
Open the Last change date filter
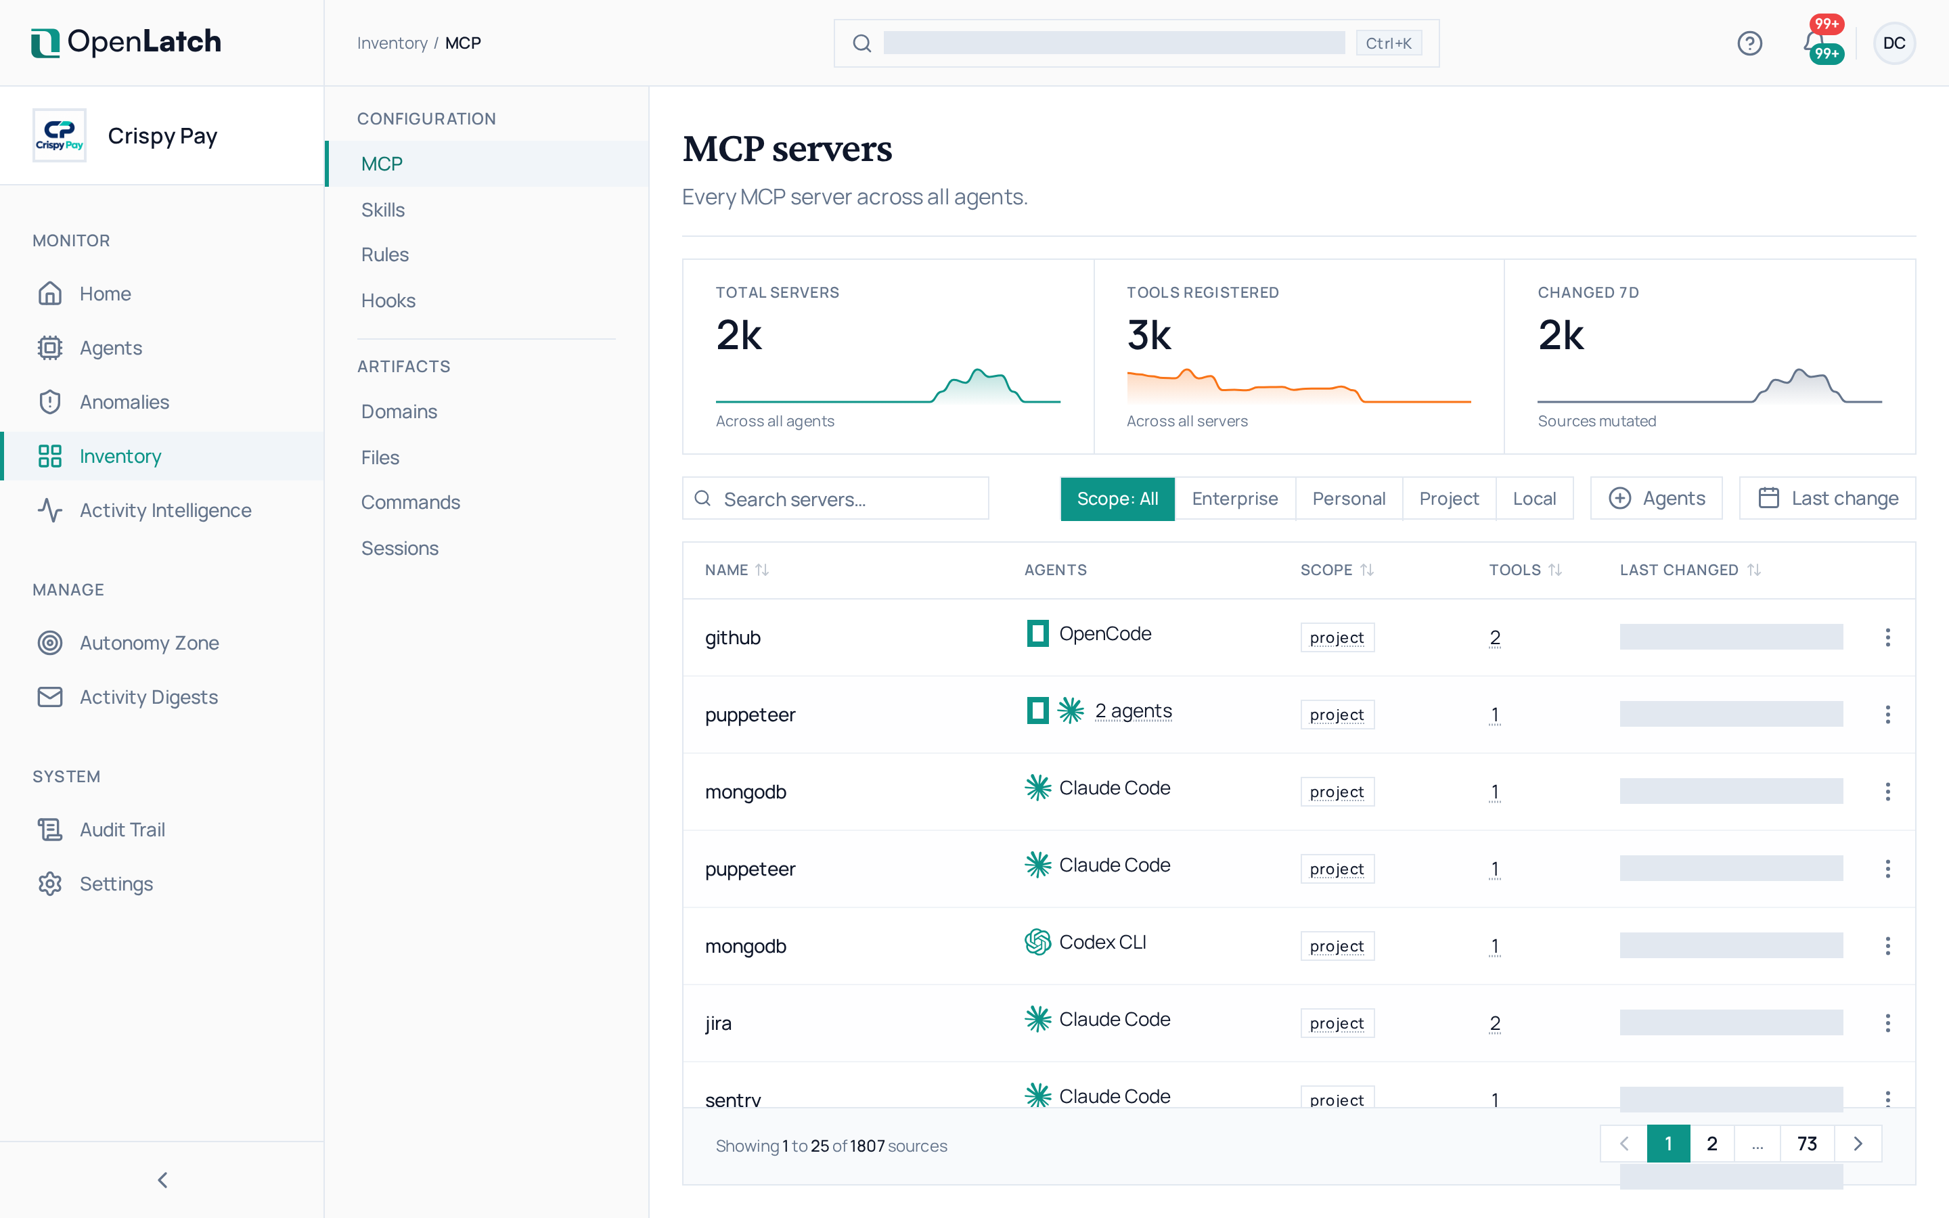tap(1827, 498)
